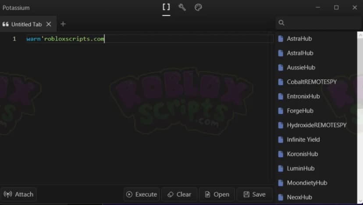
Task: Click the magnifier search icon
Action: (281, 23)
